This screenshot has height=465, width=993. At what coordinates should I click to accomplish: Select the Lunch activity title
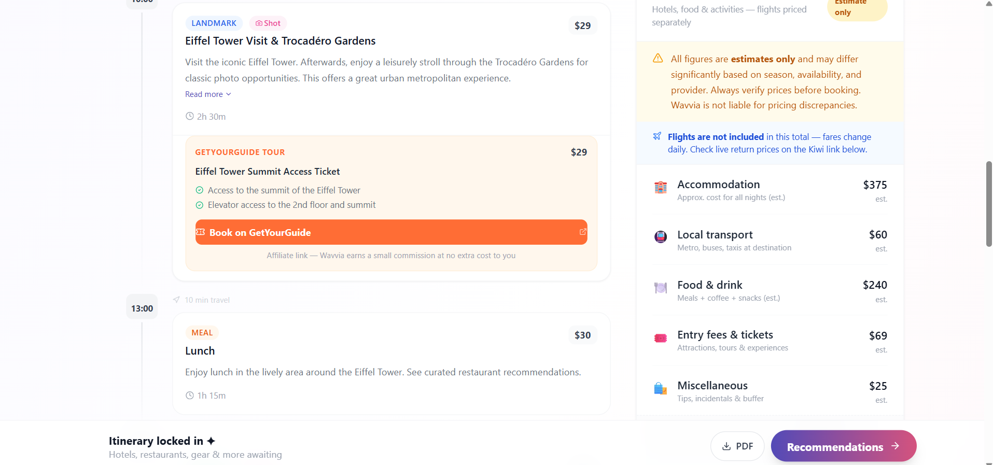click(x=200, y=351)
